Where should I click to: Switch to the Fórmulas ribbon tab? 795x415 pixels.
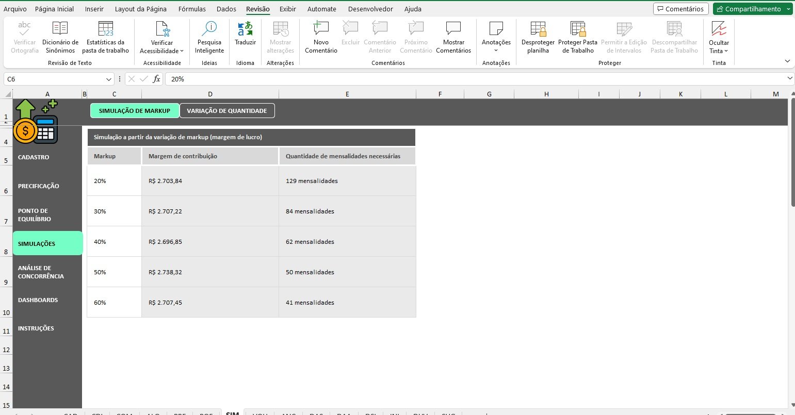pos(192,9)
